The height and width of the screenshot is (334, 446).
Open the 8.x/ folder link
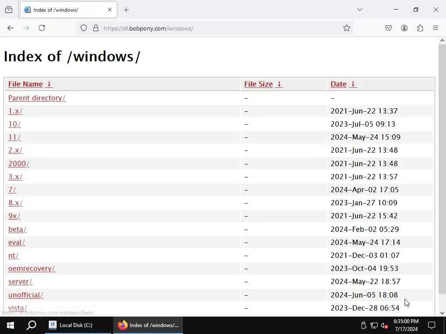[x=15, y=203]
